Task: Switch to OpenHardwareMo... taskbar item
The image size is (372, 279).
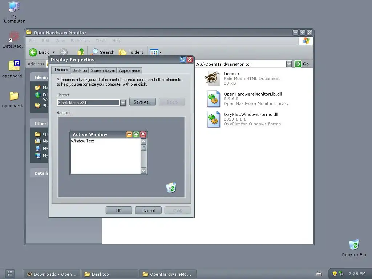Action: click(168, 274)
